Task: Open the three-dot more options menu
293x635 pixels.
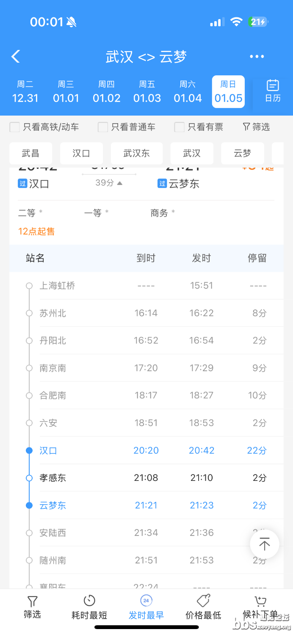Action: click(257, 56)
